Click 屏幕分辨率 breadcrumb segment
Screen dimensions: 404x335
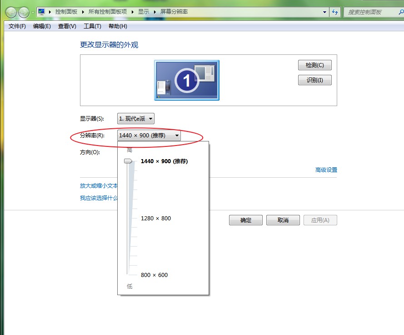coord(174,12)
